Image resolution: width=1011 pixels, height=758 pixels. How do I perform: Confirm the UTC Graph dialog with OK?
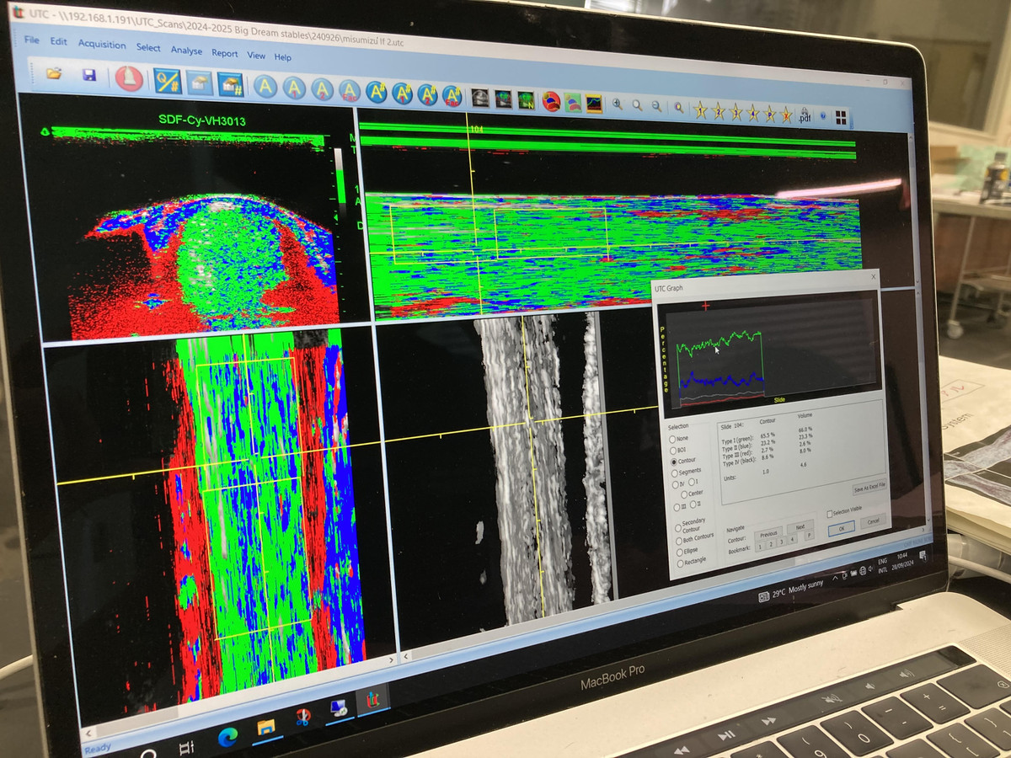tap(840, 527)
